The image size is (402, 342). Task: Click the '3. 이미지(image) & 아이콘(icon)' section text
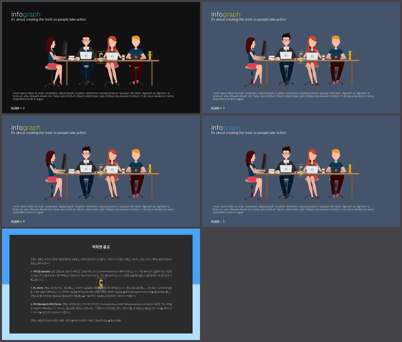[x=101, y=308]
